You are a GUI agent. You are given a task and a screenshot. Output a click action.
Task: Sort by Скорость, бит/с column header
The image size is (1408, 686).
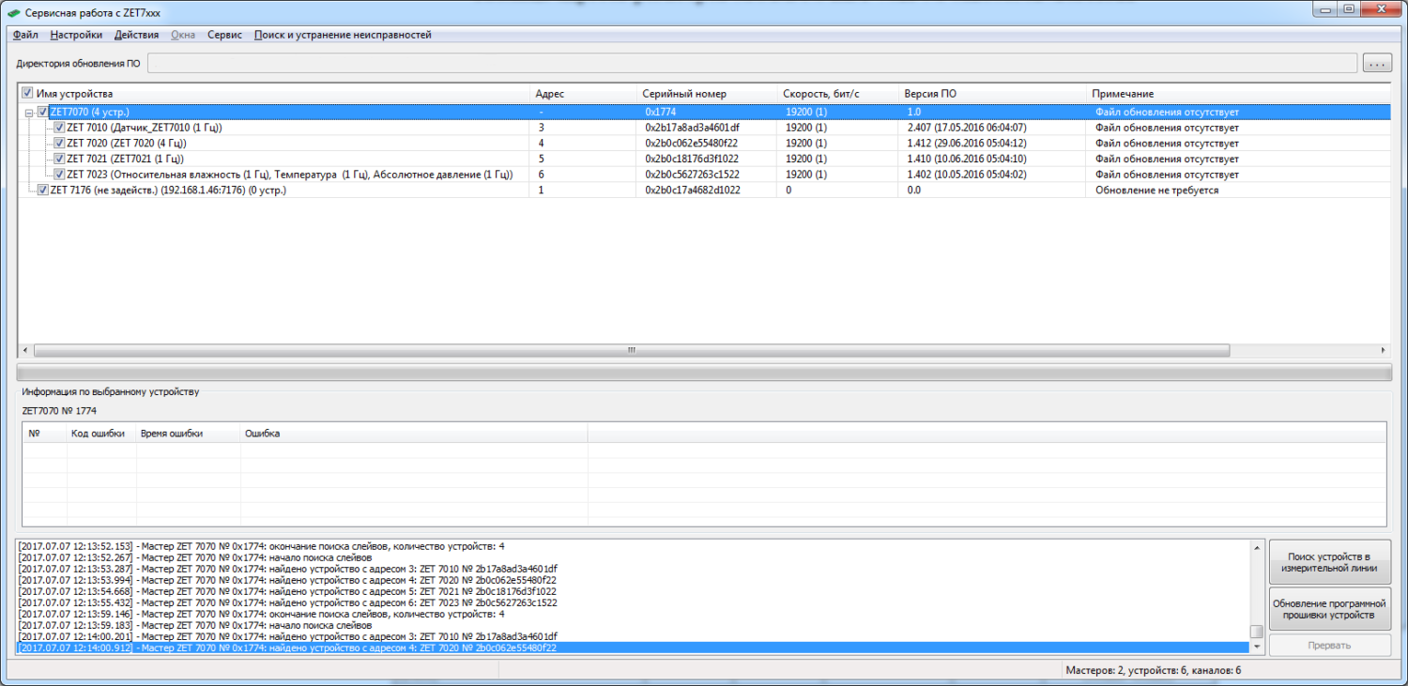click(837, 94)
